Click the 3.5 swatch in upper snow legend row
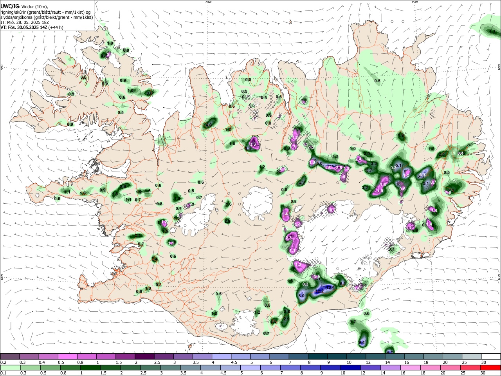 pos(202,357)
